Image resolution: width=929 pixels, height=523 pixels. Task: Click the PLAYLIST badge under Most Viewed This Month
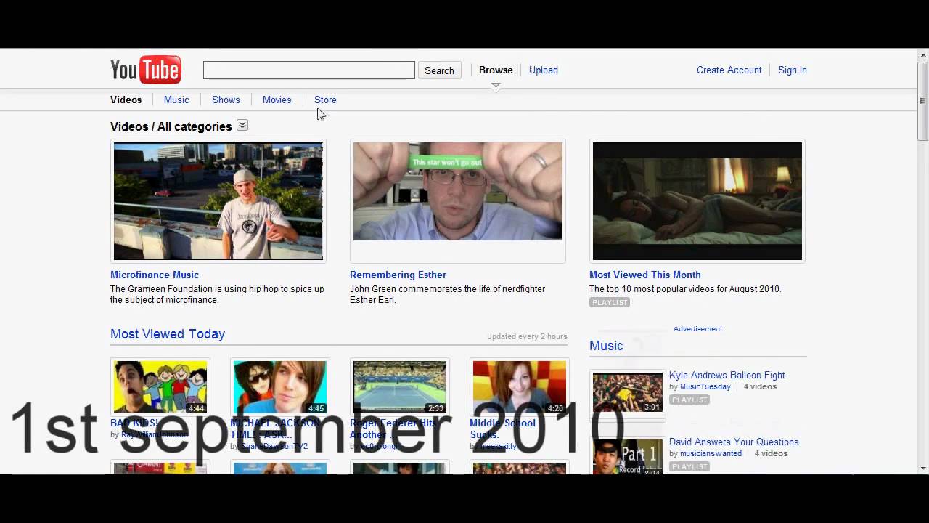[610, 302]
